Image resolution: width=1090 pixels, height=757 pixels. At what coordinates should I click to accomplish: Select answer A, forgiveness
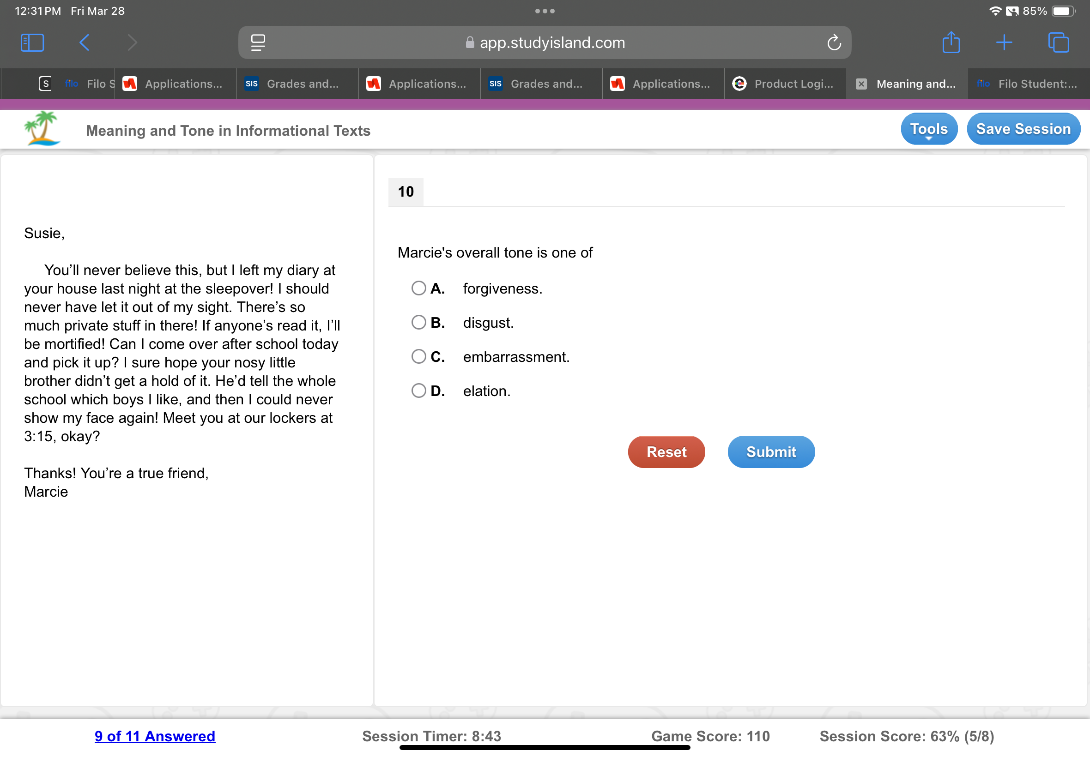click(x=418, y=288)
